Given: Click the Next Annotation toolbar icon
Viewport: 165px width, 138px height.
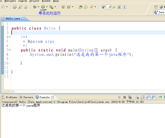Looking at the screenshot, I should 103,7.
